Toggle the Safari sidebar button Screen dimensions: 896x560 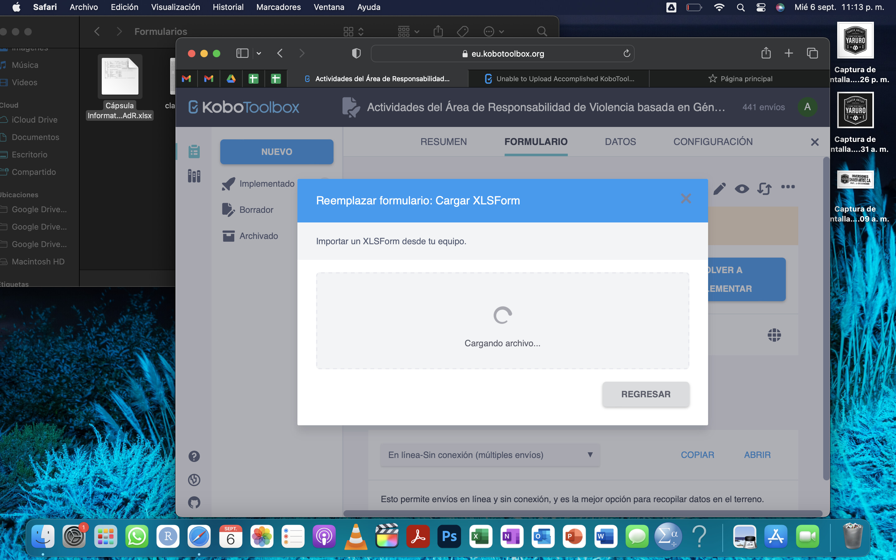point(242,53)
